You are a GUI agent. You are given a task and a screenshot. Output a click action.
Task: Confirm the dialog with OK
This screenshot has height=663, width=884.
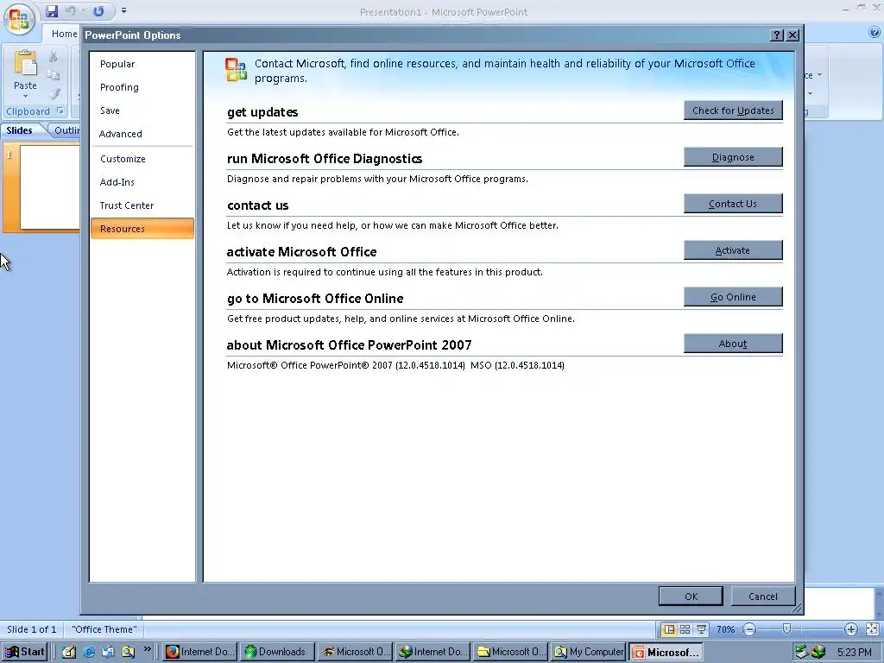tap(691, 596)
